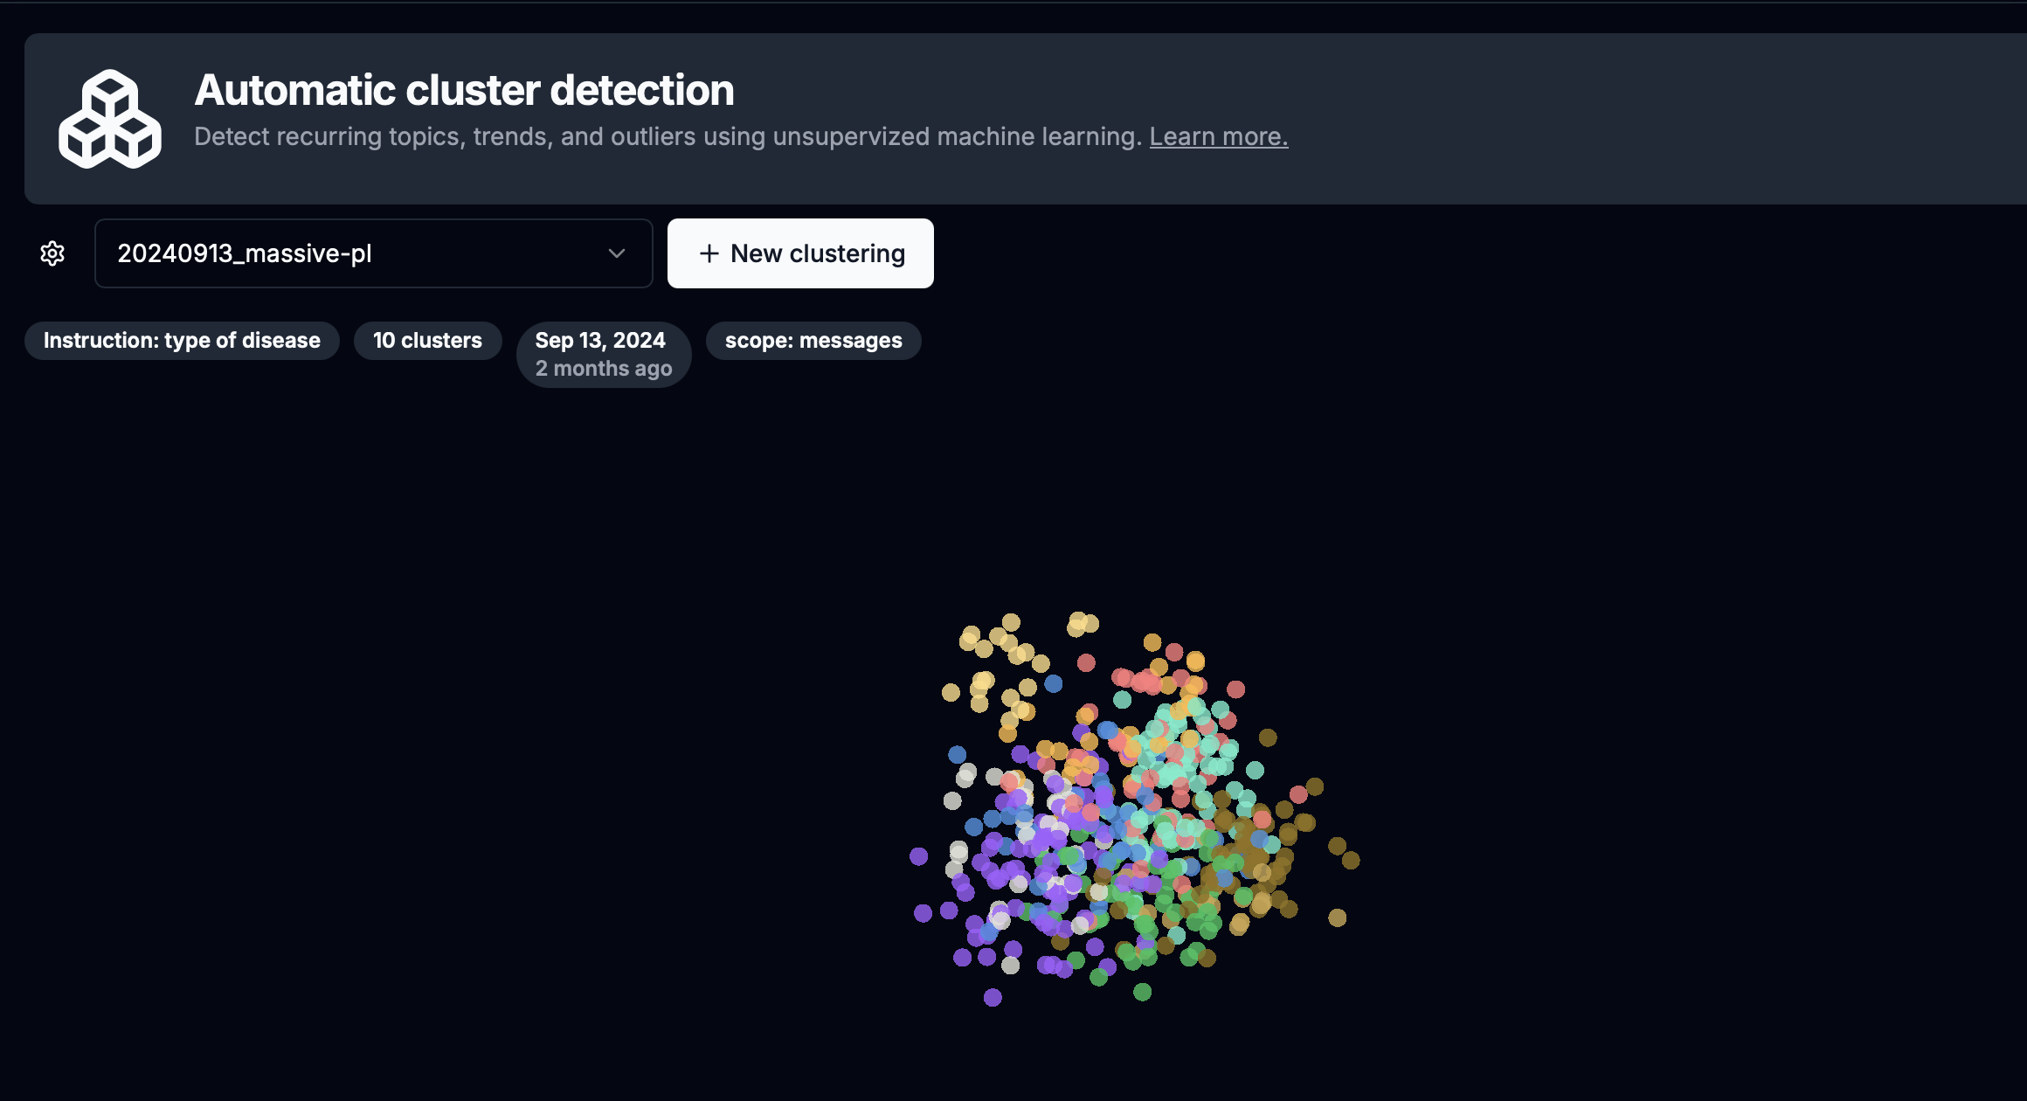Click the Sep 13, 2024 date badge
The width and height of the screenshot is (2027, 1101).
click(x=604, y=354)
